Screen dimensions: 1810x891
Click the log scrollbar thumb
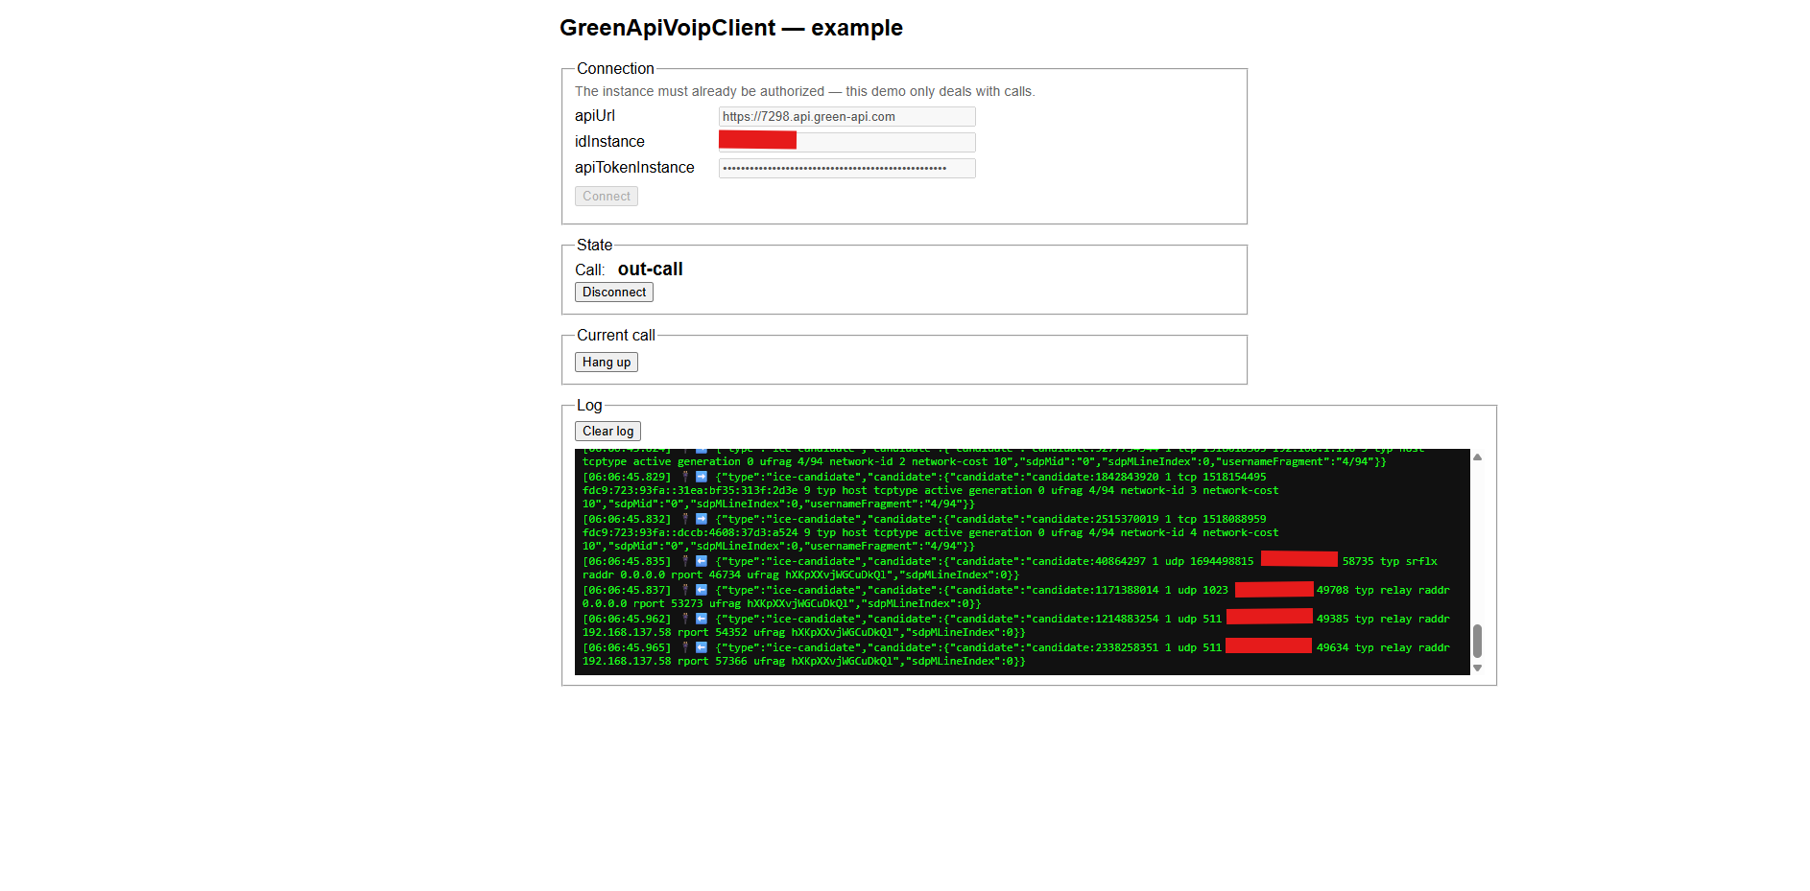(x=1478, y=641)
